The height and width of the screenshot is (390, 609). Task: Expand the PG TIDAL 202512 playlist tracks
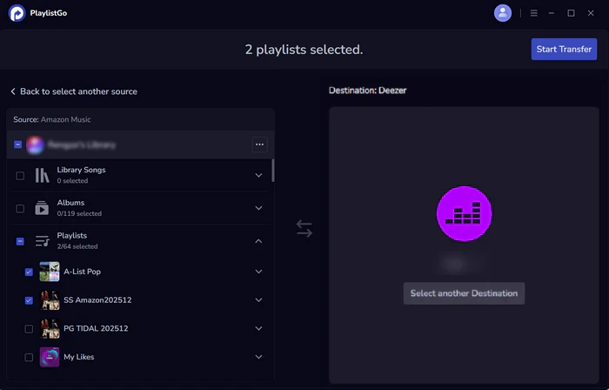(258, 328)
